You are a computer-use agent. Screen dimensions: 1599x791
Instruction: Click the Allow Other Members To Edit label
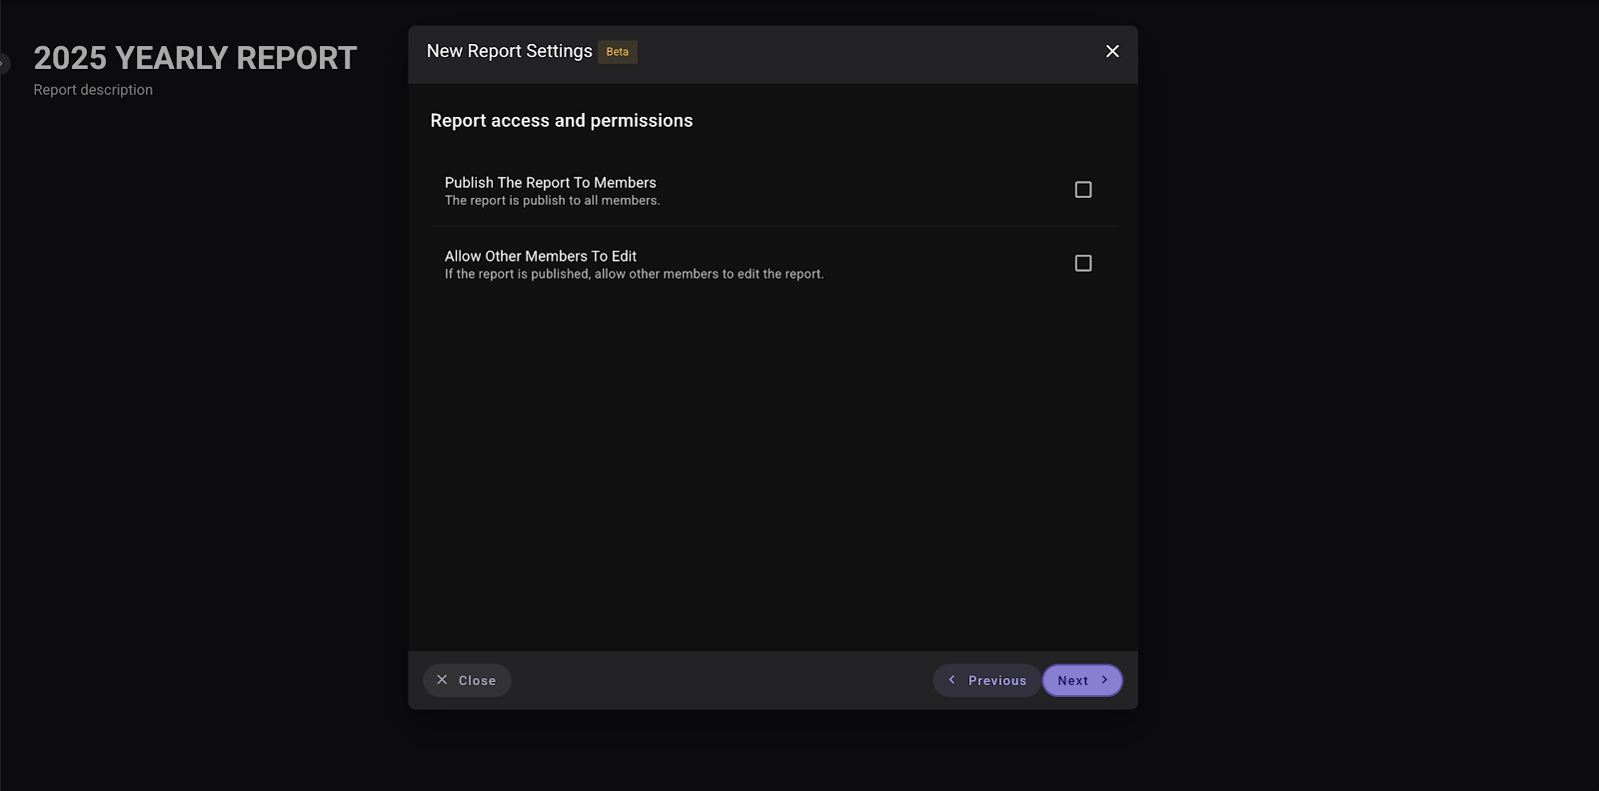540,256
